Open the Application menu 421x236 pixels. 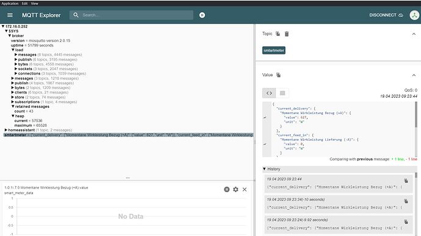(10, 4)
